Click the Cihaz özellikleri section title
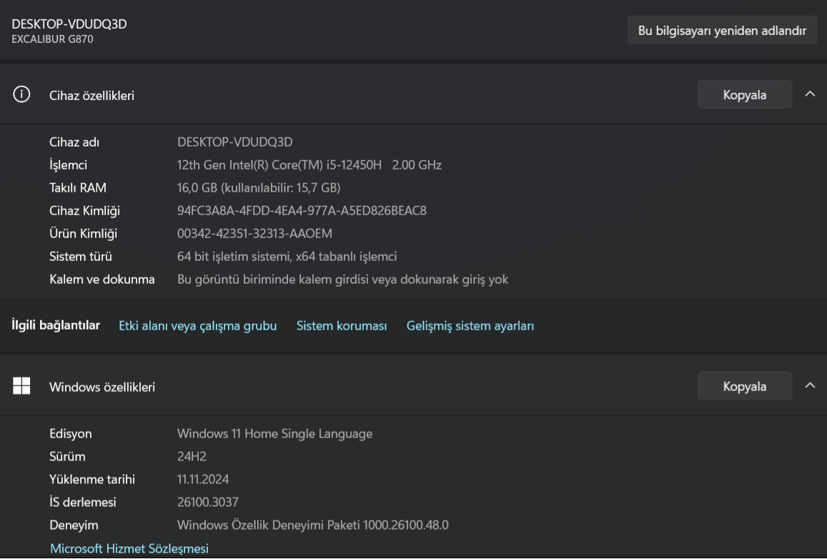The width and height of the screenshot is (827, 559). coord(91,96)
